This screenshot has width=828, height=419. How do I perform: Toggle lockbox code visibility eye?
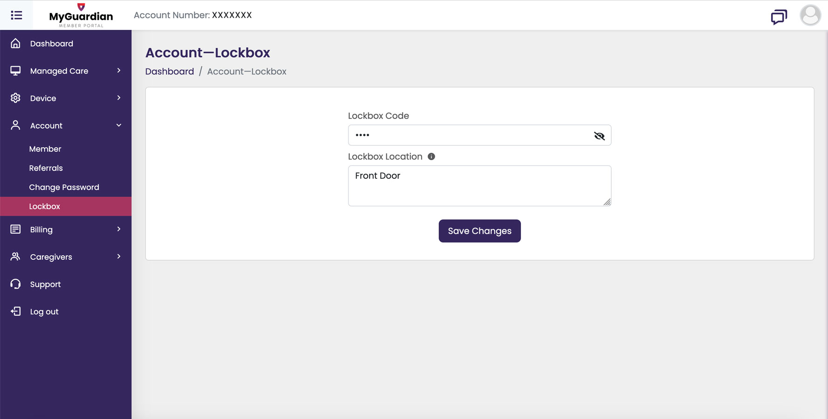(599, 136)
